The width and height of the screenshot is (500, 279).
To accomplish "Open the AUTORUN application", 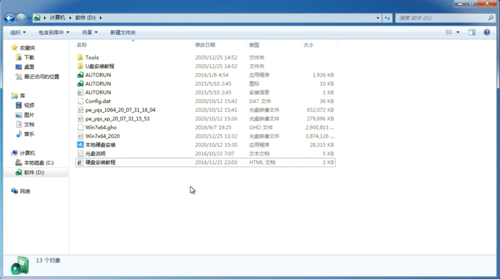I will [98, 75].
